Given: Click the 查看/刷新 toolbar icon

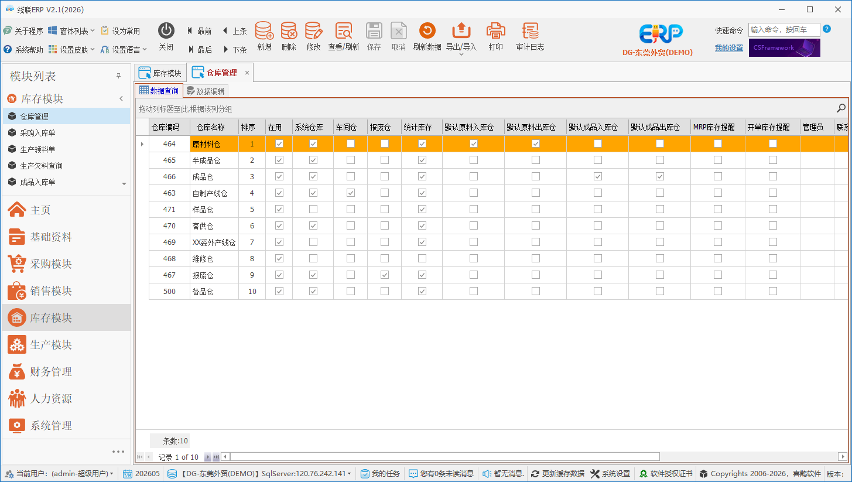Looking at the screenshot, I should (344, 31).
